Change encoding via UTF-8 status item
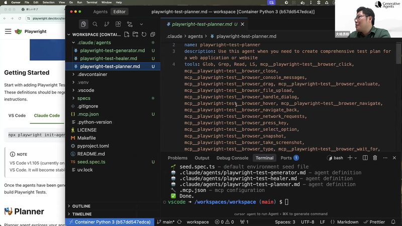 pos(308,222)
